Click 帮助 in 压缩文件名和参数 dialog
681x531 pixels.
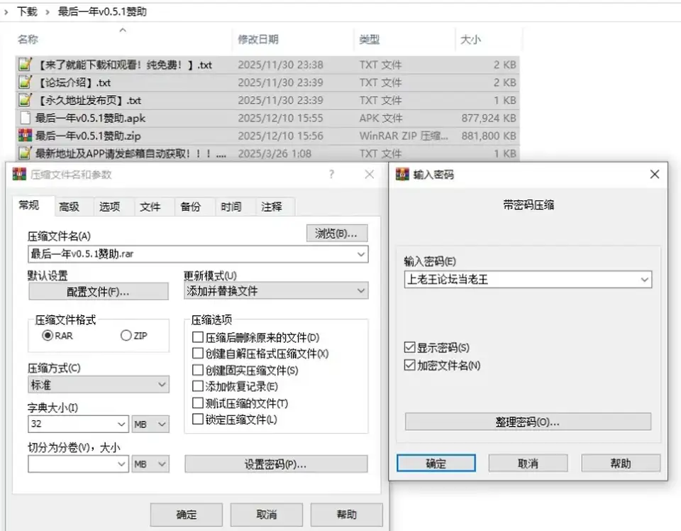(347, 515)
